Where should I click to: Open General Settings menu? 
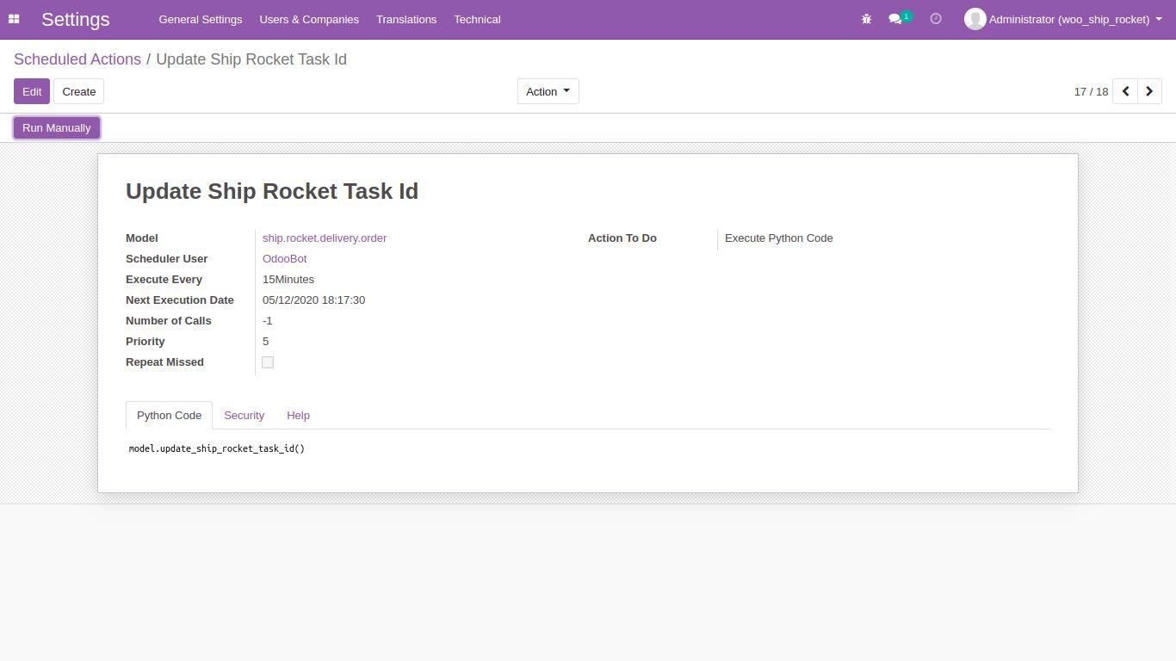[201, 19]
